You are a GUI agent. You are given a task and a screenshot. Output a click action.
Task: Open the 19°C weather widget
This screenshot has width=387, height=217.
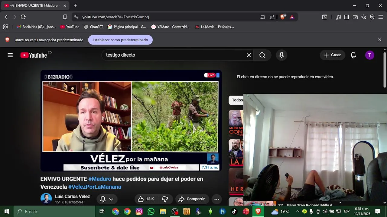pyautogui.click(x=280, y=211)
